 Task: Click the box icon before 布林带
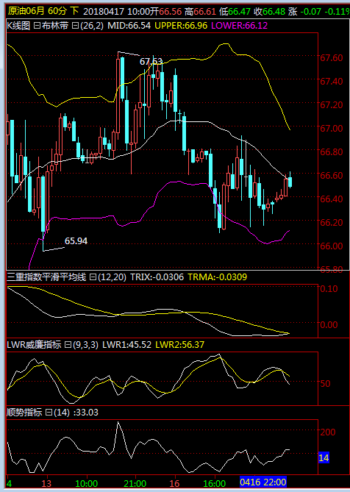pos(37,26)
